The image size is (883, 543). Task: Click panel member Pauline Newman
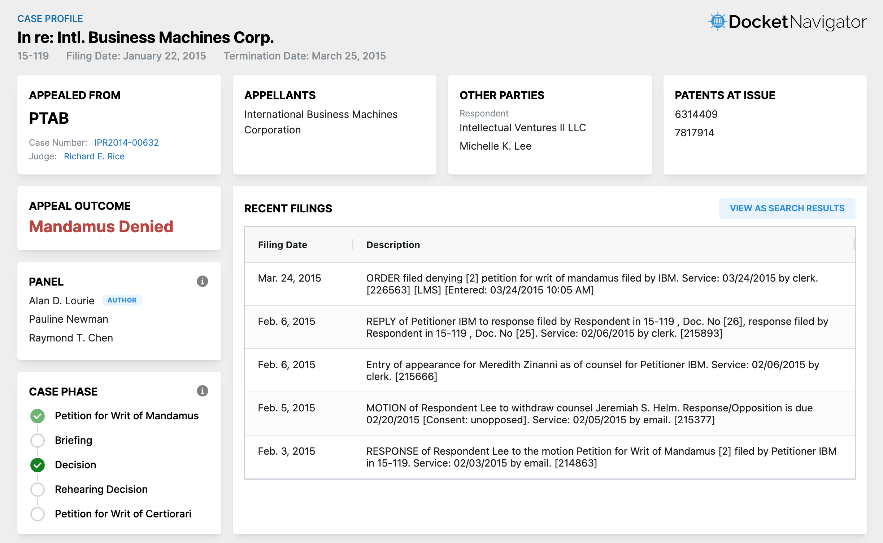point(69,319)
